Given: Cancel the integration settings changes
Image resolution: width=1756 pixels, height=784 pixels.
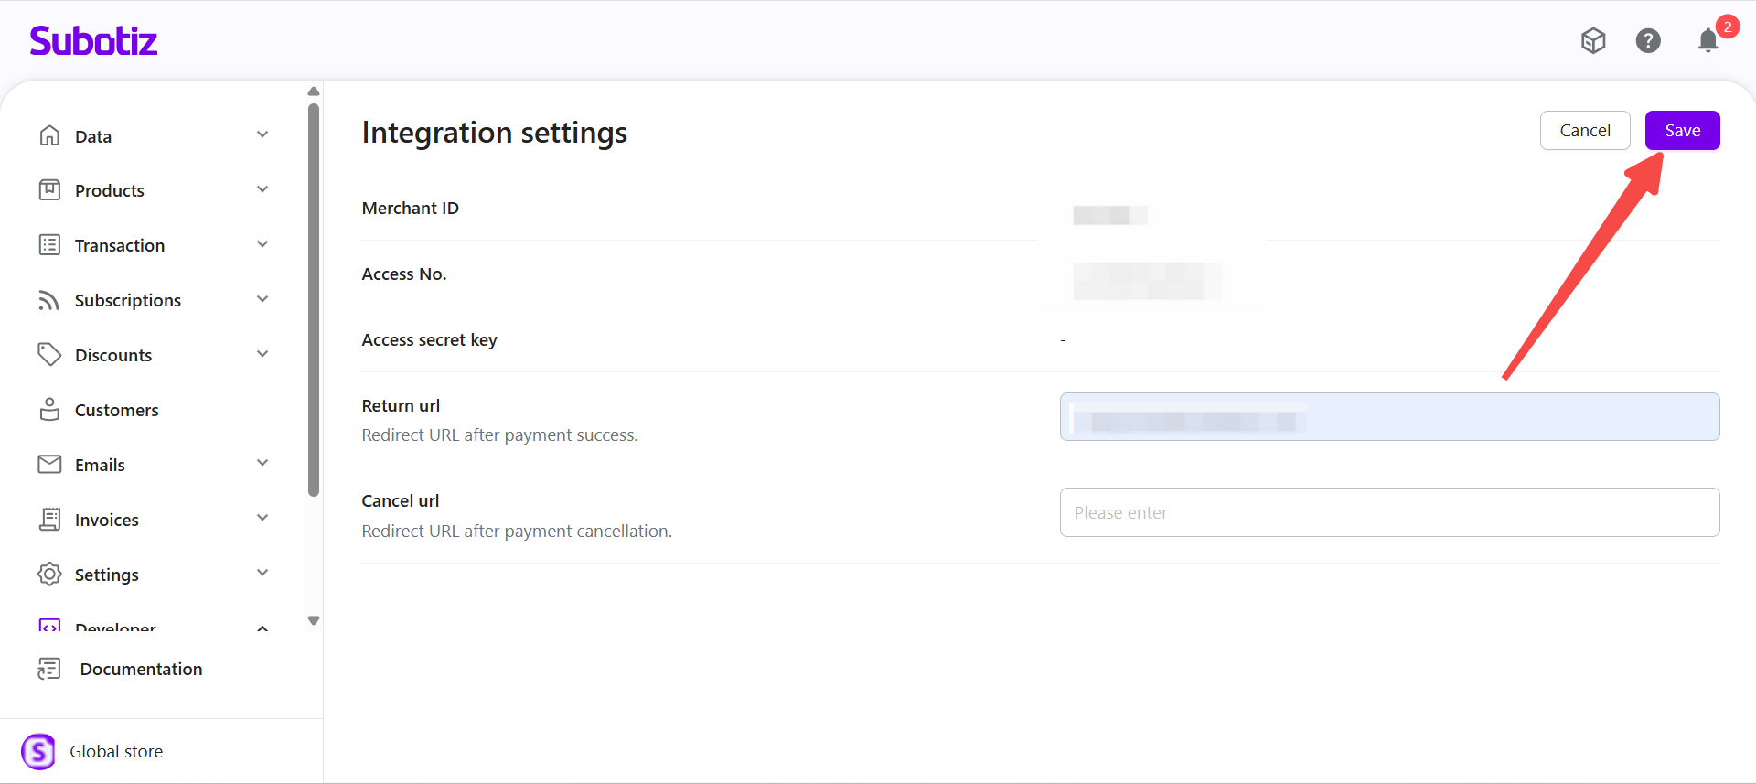Looking at the screenshot, I should point(1584,131).
